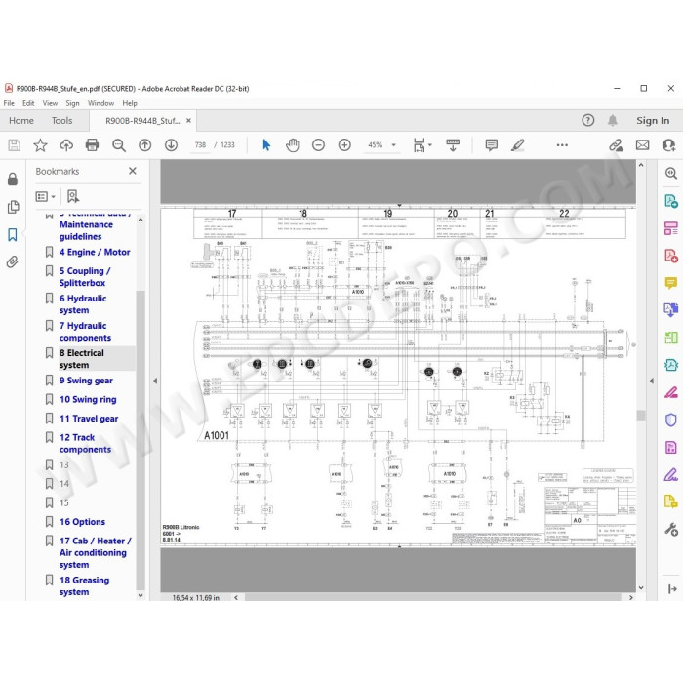683x683 pixels.
Task: Open the Sign menu
Action: (x=72, y=103)
